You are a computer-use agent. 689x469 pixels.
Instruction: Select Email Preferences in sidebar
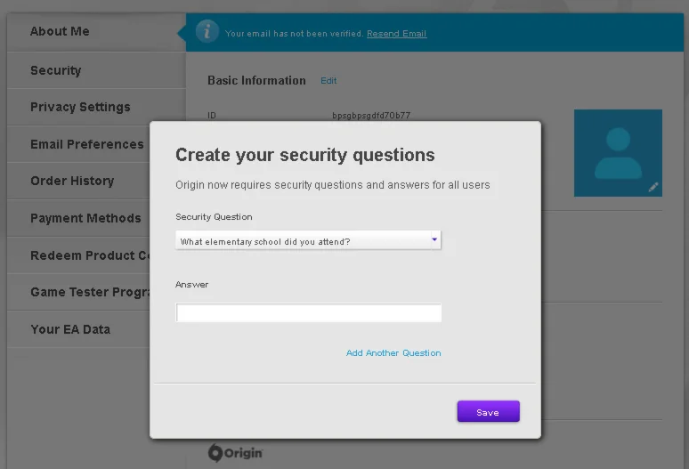click(86, 144)
